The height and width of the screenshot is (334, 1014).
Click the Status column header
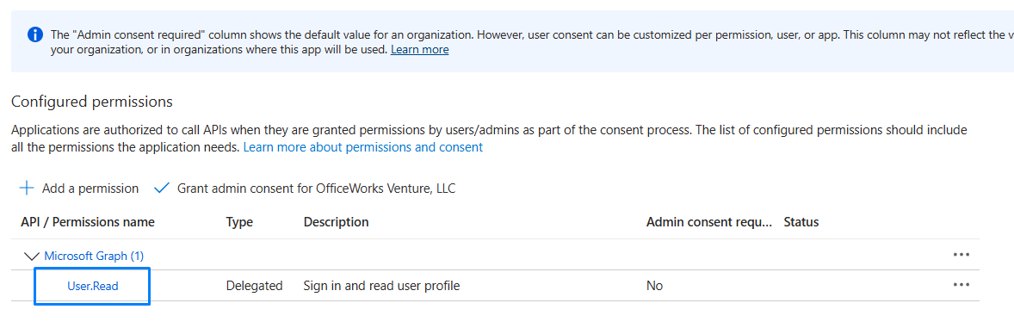[x=801, y=222]
